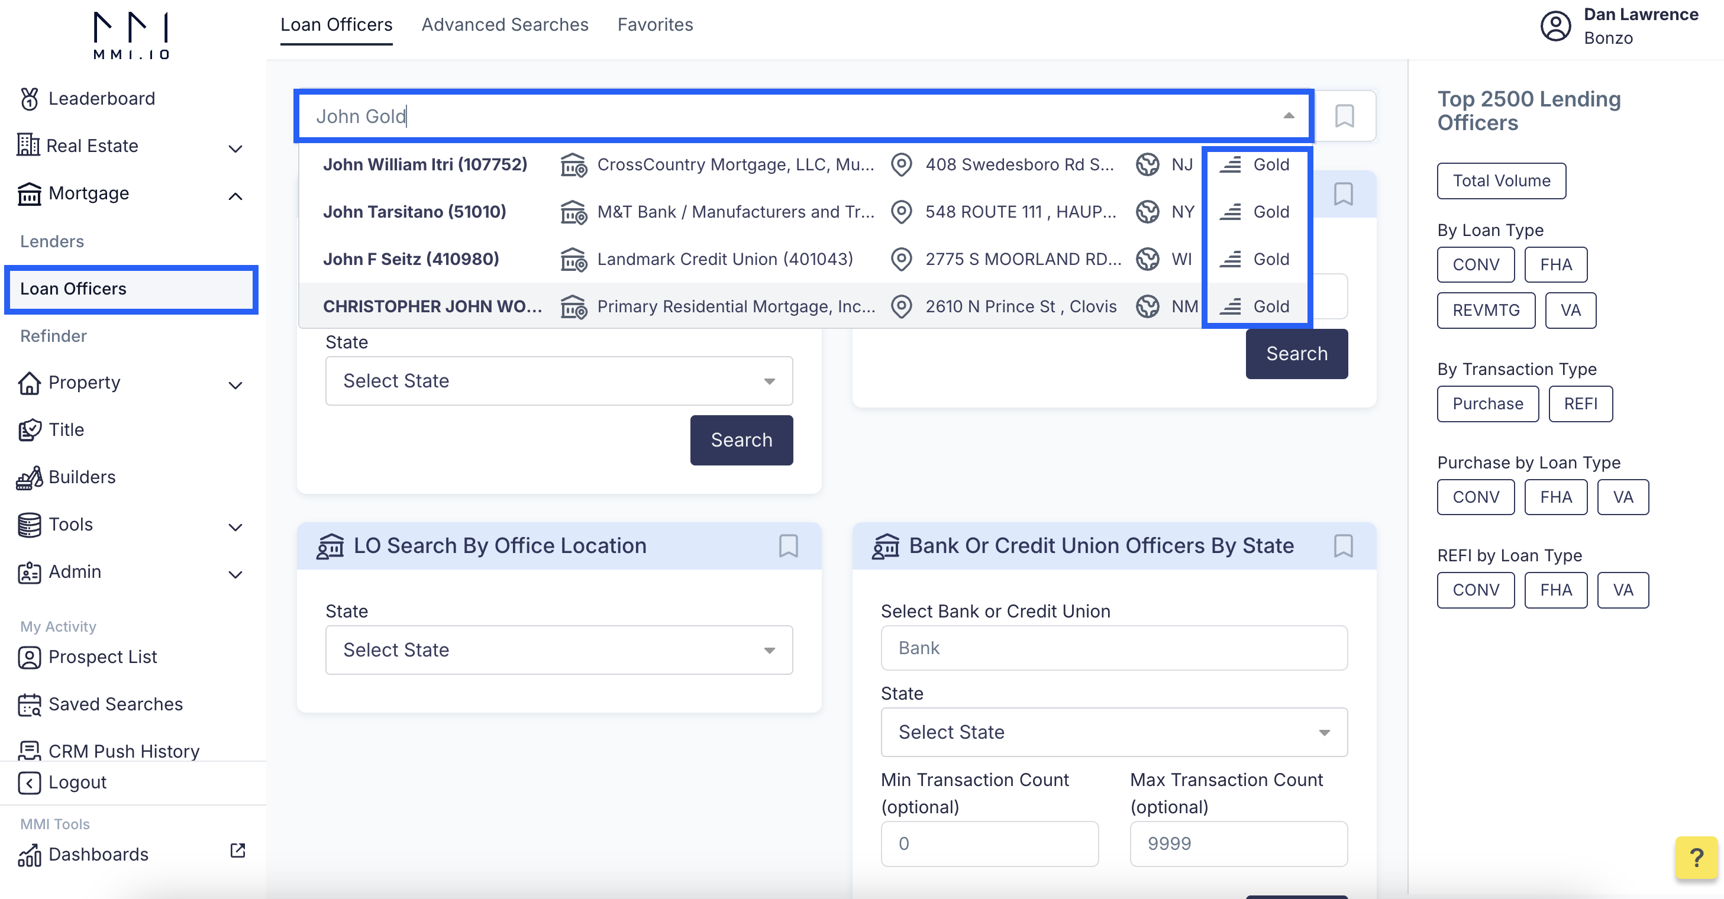Click the Admin badge icon

tap(29, 573)
